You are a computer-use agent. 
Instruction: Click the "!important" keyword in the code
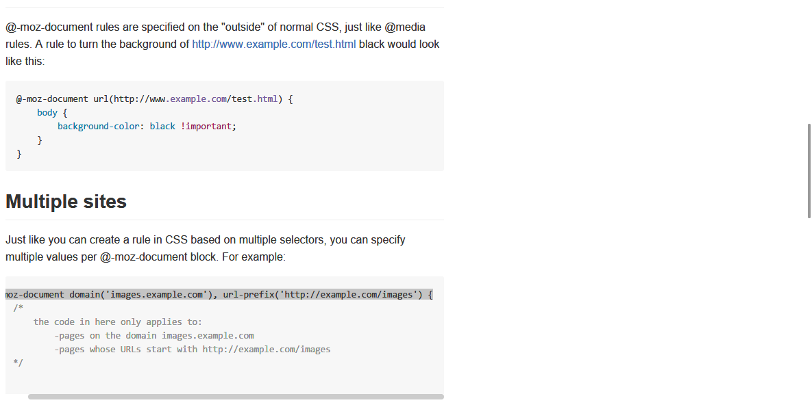pos(208,127)
